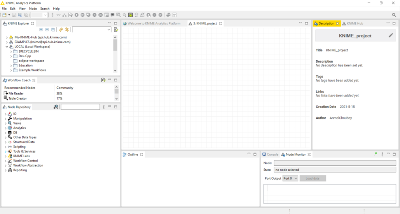
Task: Open the Port Output dropdown showing Port 0
Action: [290, 178]
